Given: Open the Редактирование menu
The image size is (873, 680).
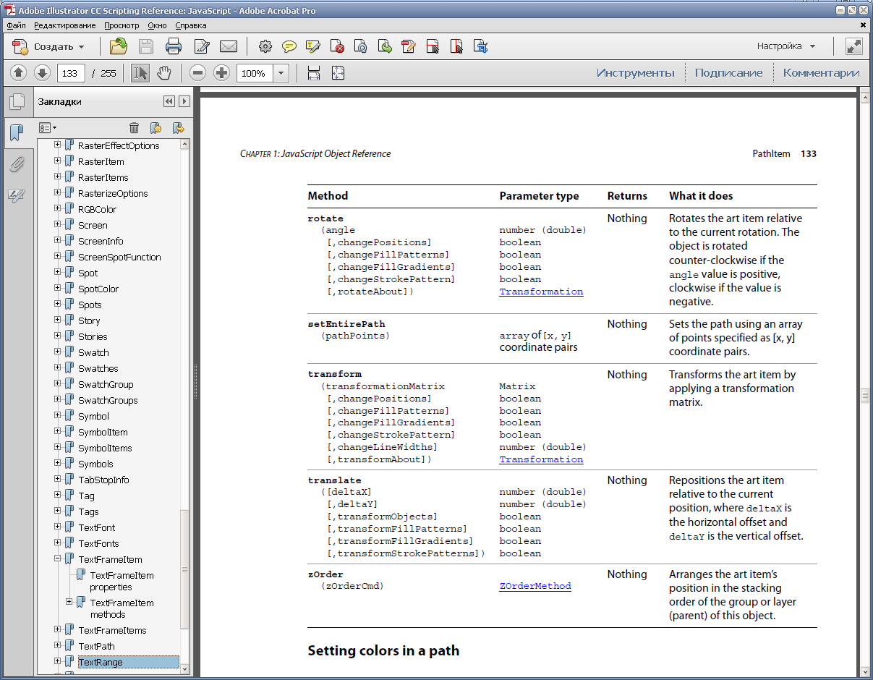Looking at the screenshot, I should 64,25.
